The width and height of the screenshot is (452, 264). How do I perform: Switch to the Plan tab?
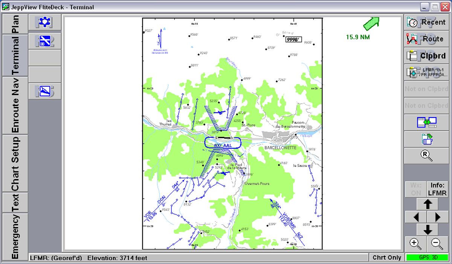click(15, 24)
